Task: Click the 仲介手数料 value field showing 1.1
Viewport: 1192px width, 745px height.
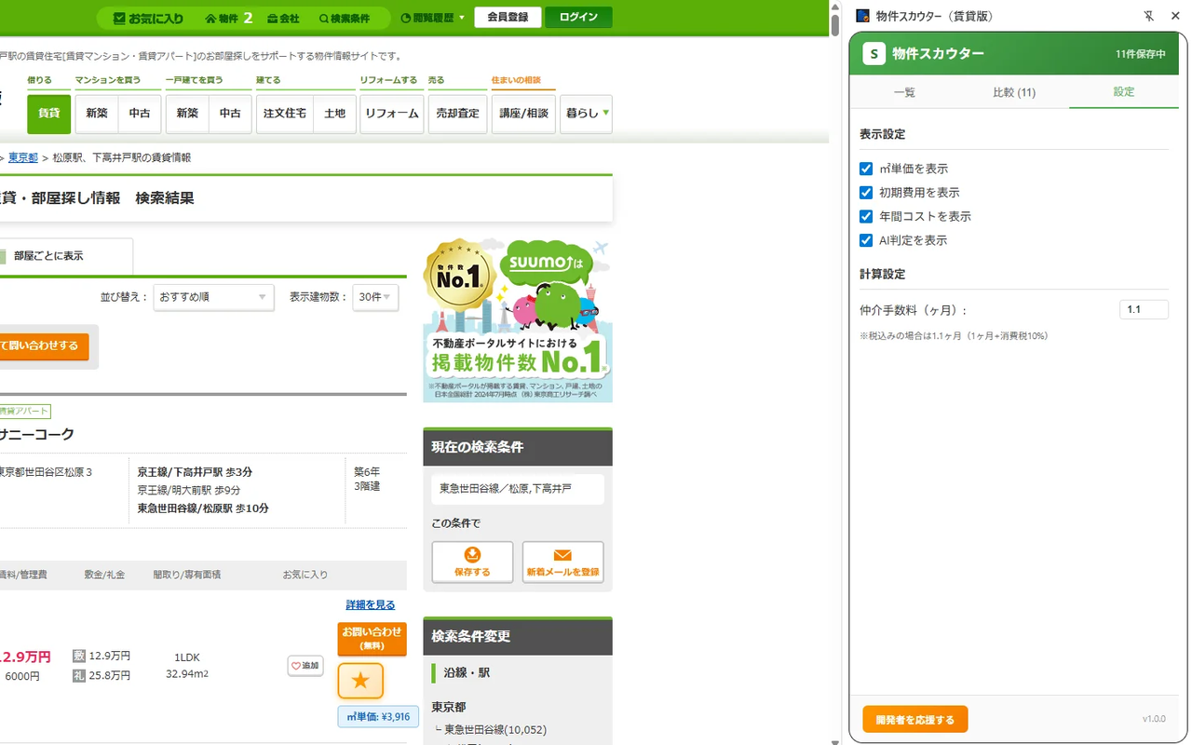Action: click(x=1144, y=309)
